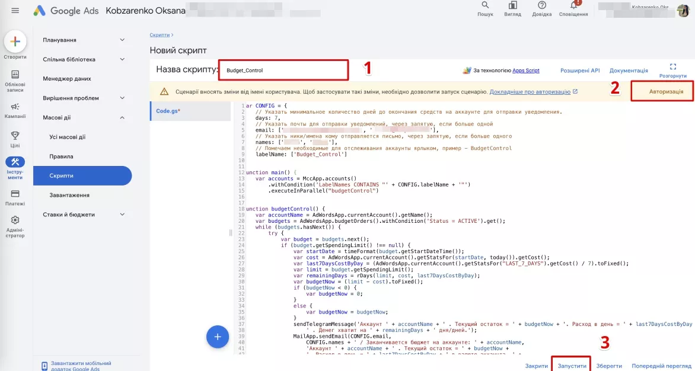Click the Авторизація button

pyautogui.click(x=662, y=92)
